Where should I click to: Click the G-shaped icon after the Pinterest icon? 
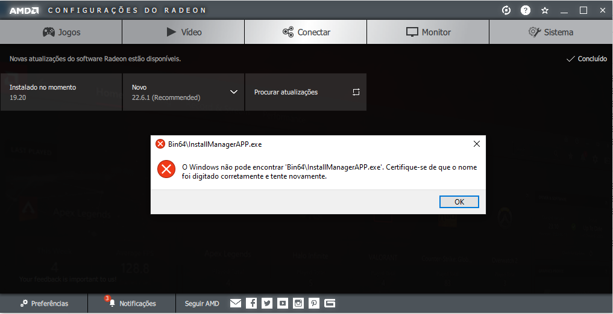click(330, 303)
